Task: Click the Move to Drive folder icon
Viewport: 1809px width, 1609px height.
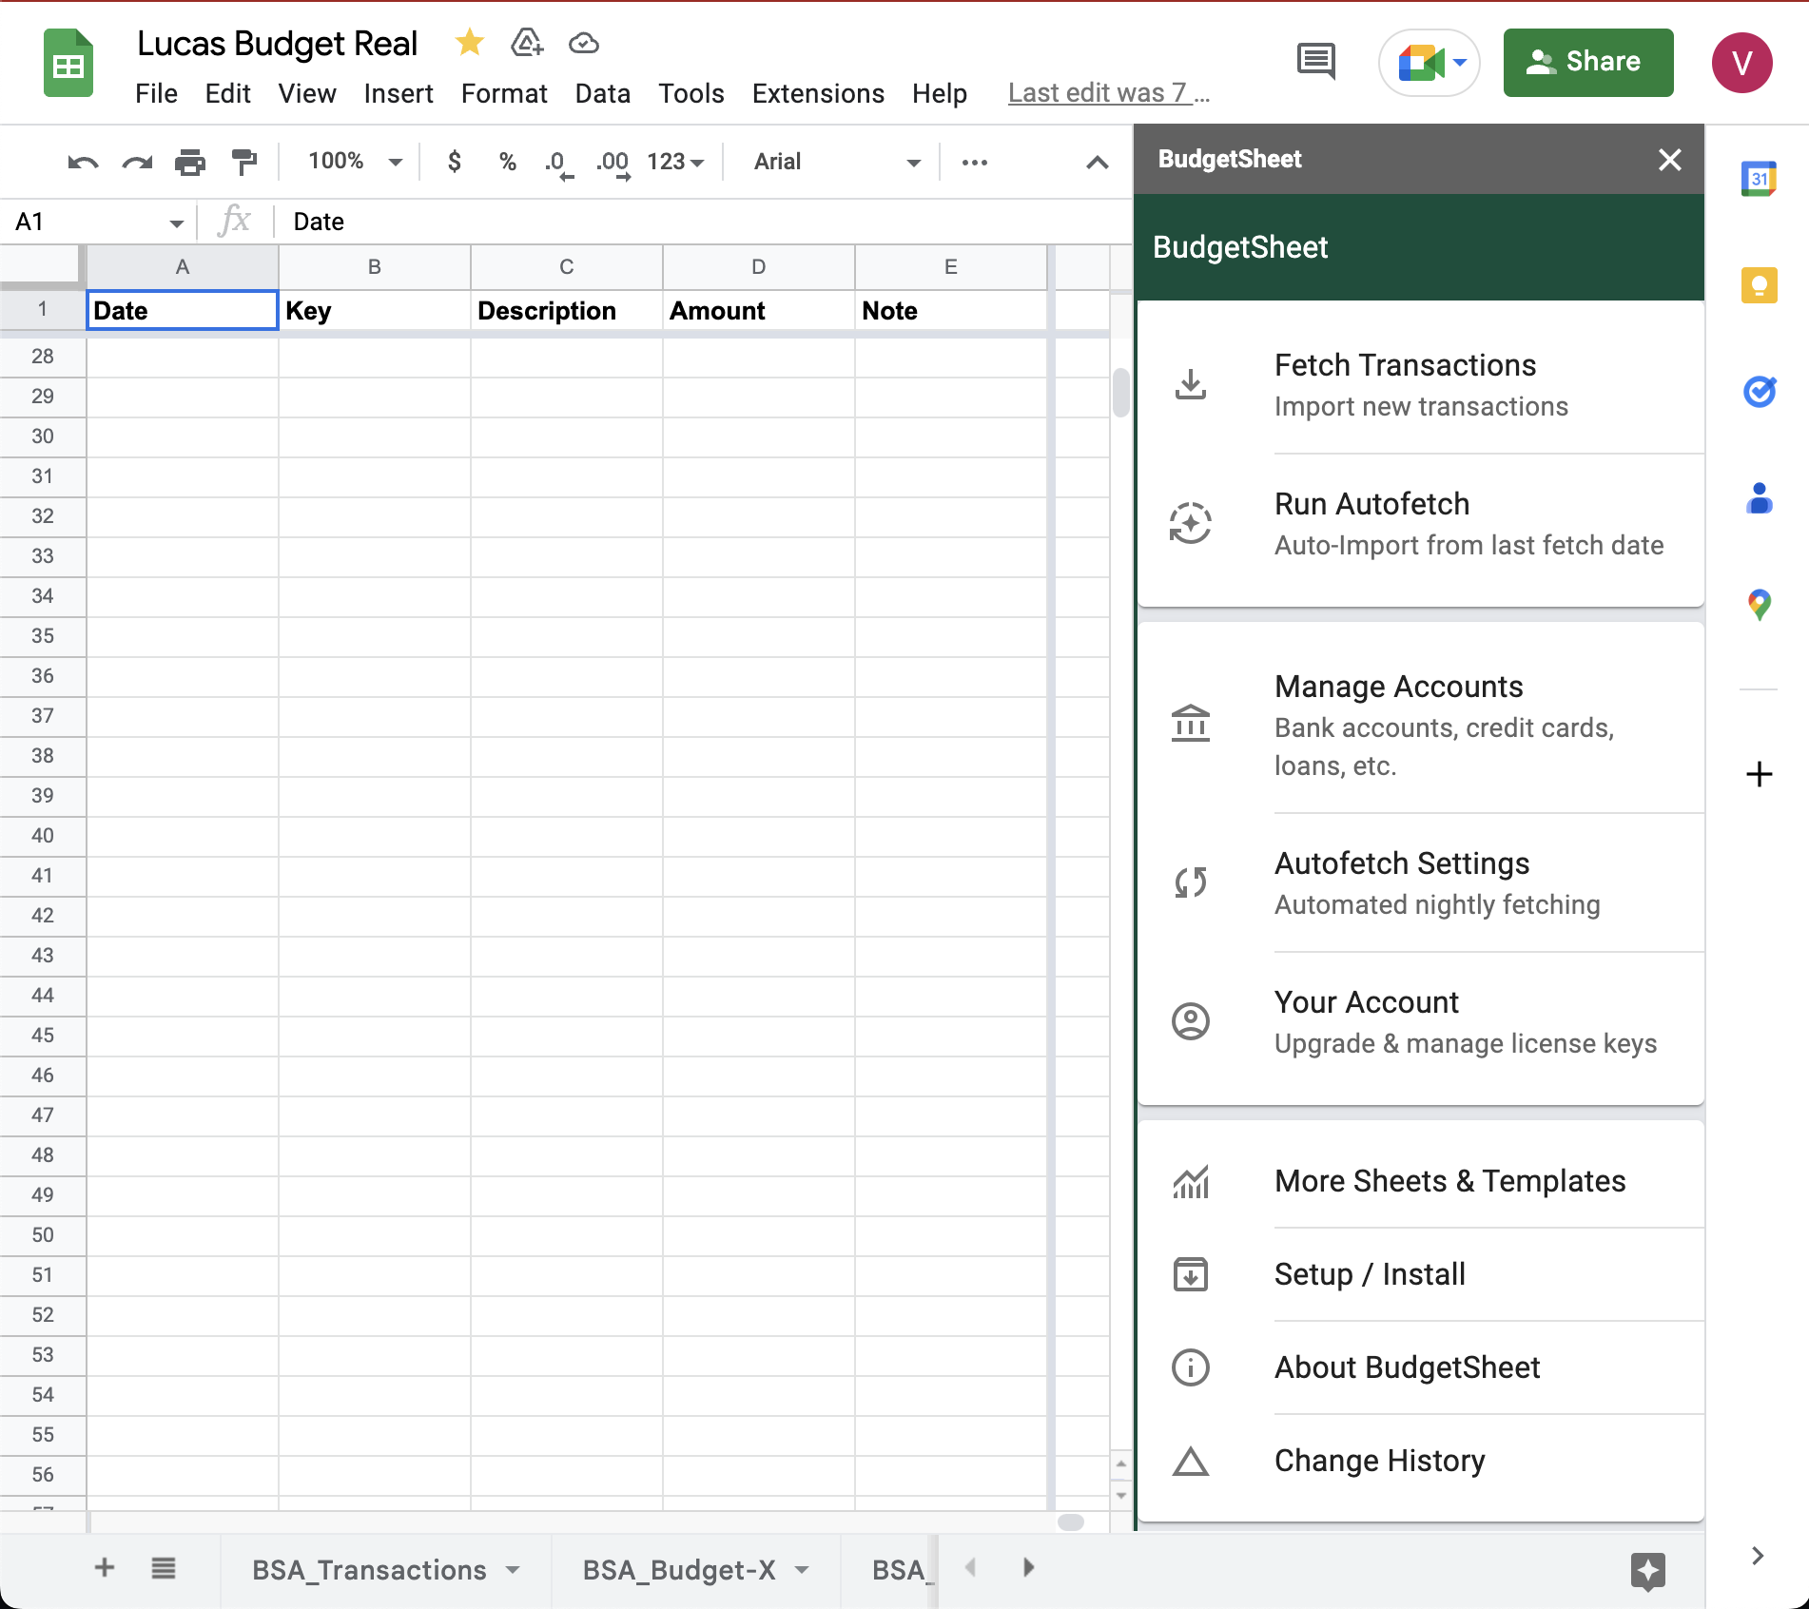Action: (x=527, y=43)
